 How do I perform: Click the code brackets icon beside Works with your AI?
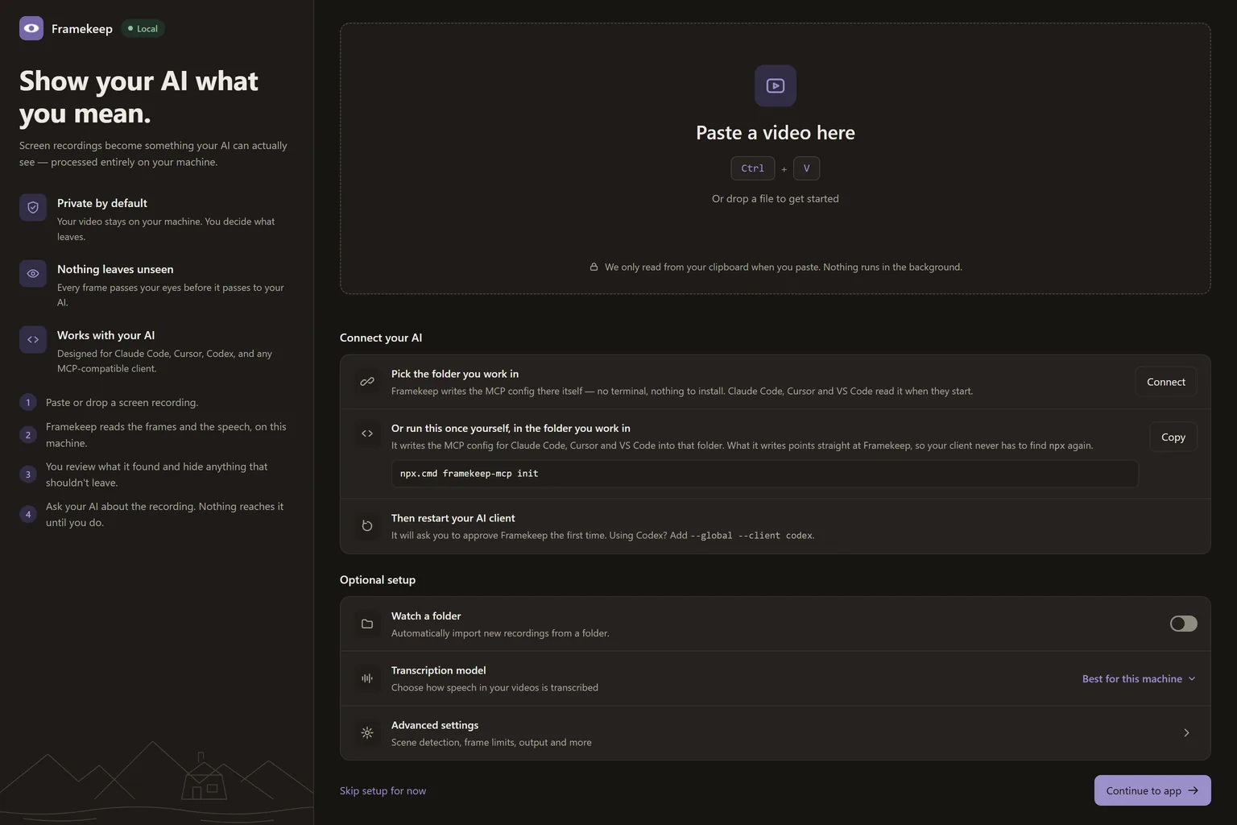tap(33, 339)
